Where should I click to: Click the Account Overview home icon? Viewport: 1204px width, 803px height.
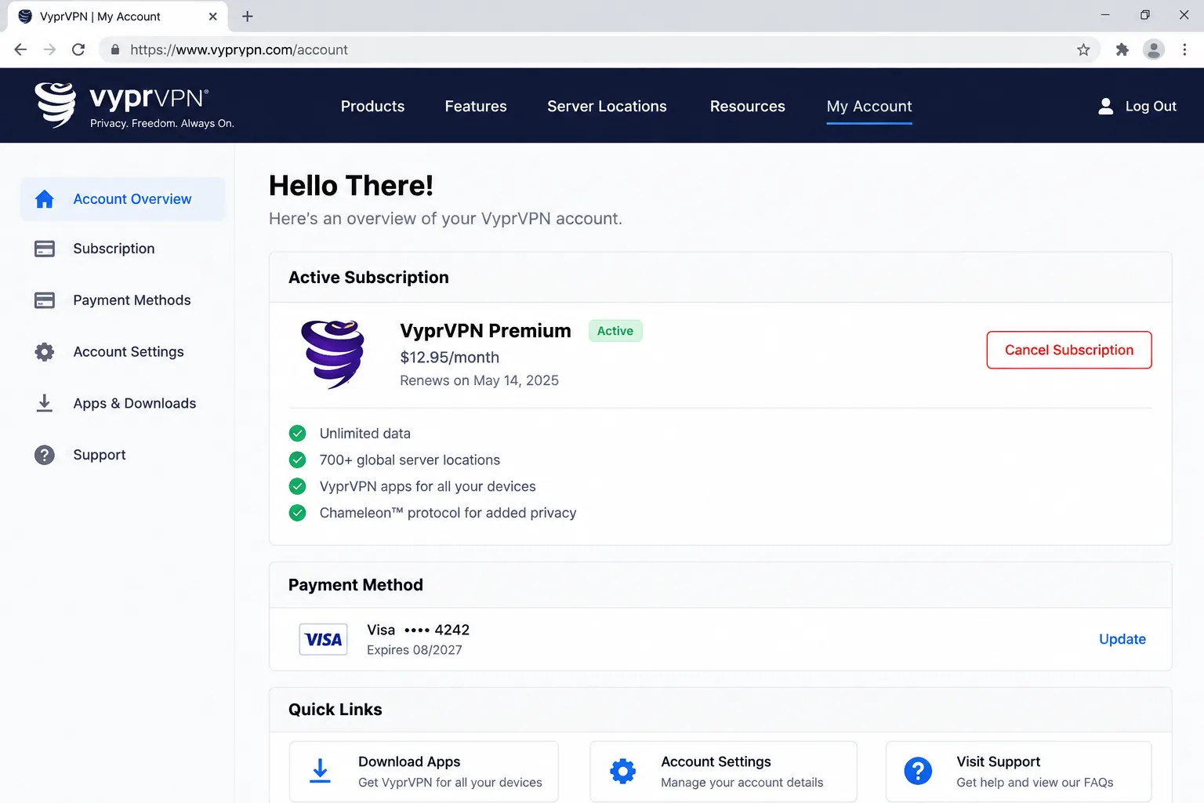pos(45,199)
